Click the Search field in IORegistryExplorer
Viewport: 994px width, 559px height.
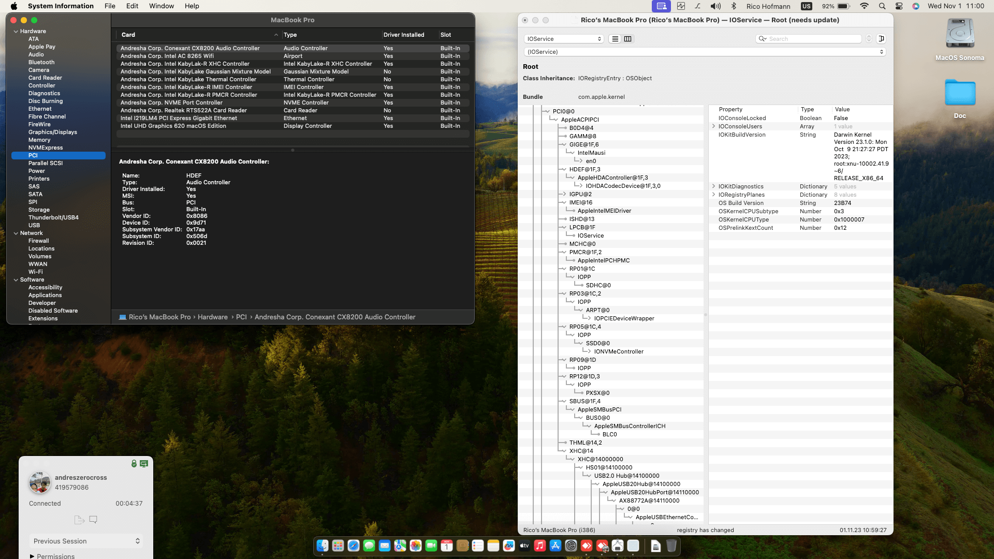coord(809,39)
